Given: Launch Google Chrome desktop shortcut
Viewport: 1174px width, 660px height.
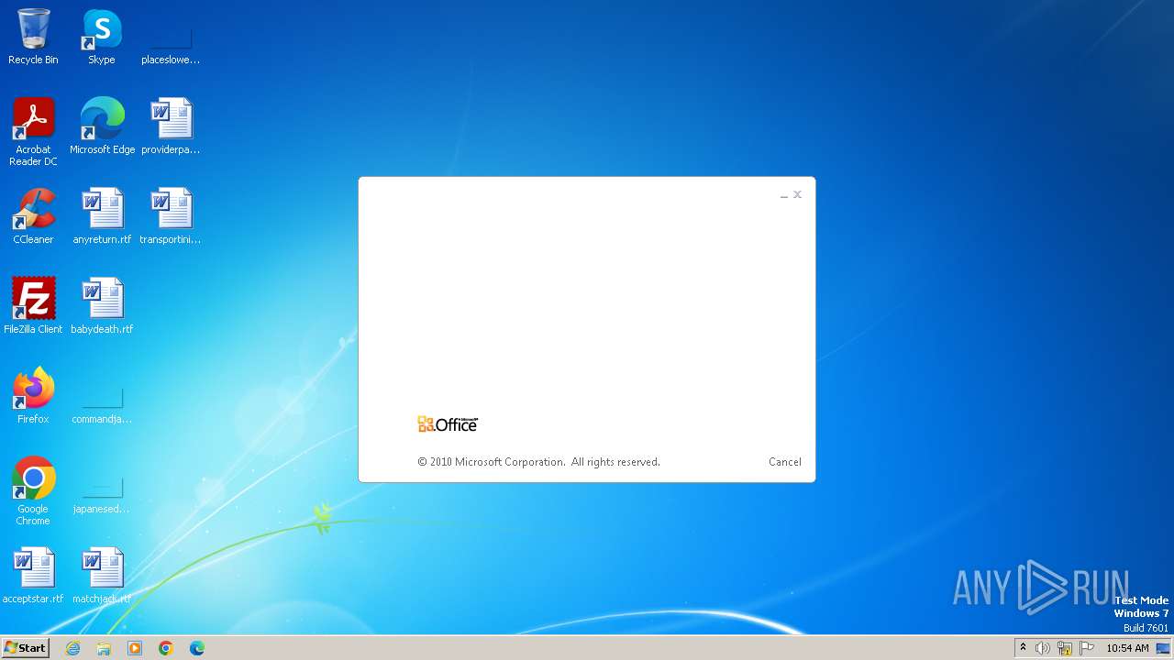Looking at the screenshot, I should point(33,491).
